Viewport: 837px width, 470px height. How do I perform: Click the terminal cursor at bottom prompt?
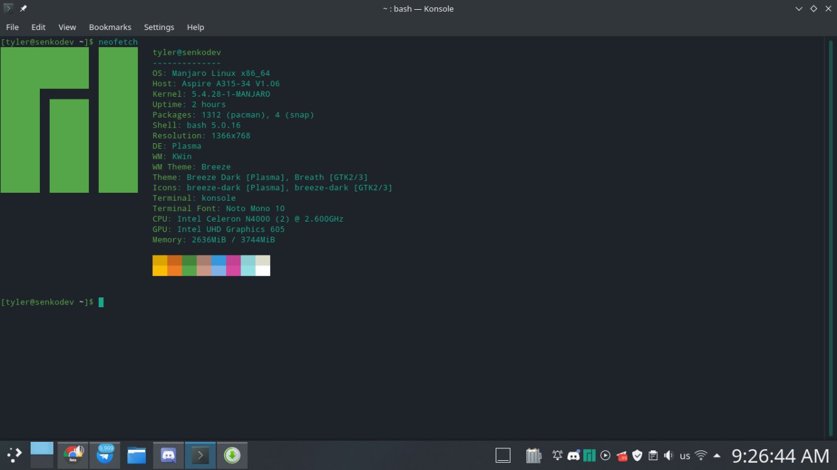[x=101, y=302]
